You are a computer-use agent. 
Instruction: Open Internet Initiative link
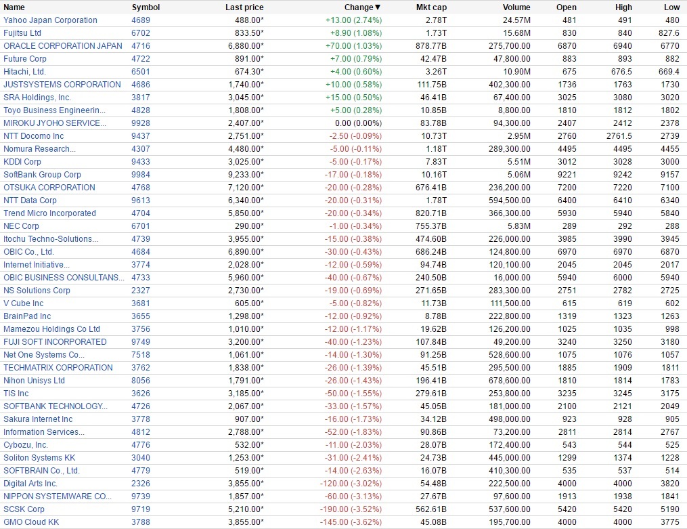37,265
